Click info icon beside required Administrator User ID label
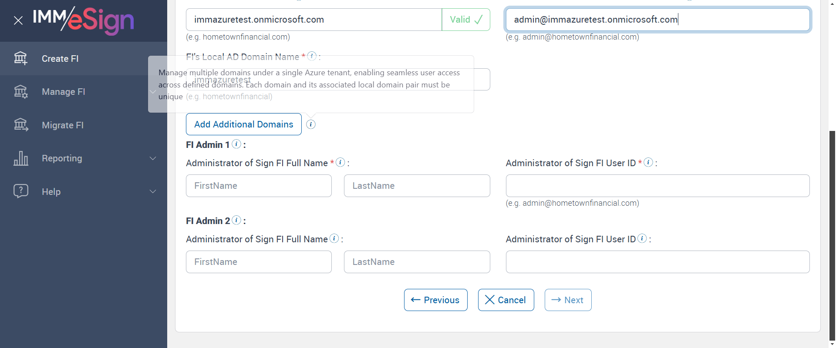 click(x=648, y=162)
